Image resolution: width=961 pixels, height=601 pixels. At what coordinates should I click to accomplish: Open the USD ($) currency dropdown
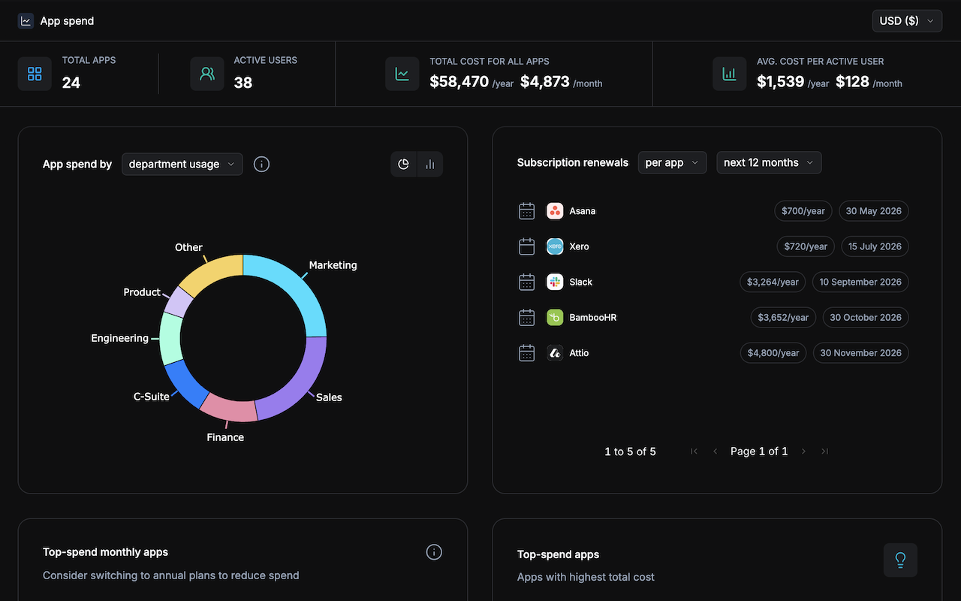click(x=908, y=21)
